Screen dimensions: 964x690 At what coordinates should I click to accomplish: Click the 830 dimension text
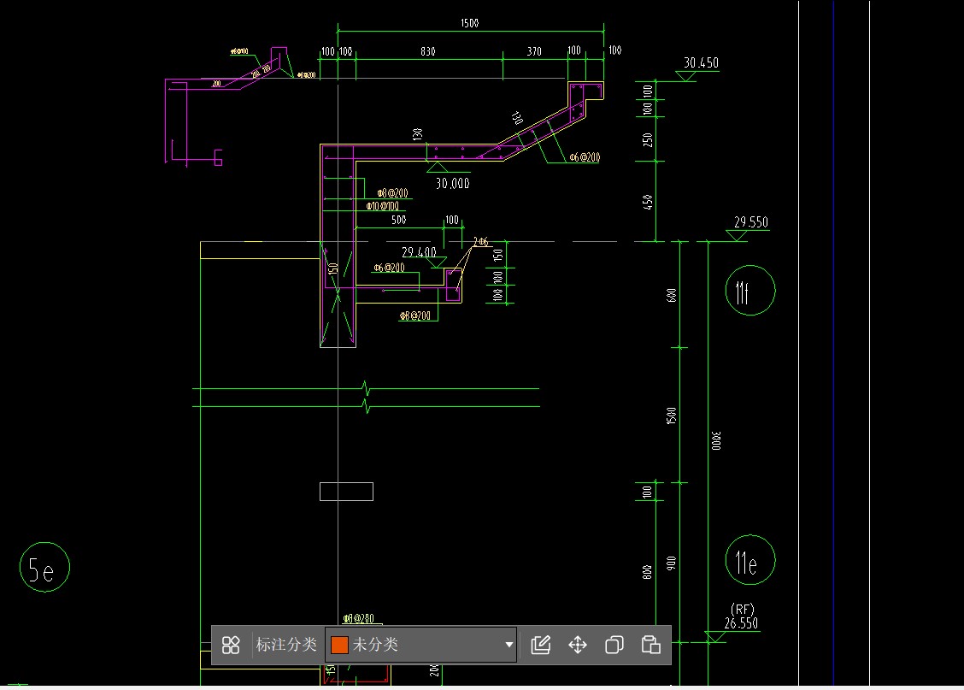(x=428, y=51)
